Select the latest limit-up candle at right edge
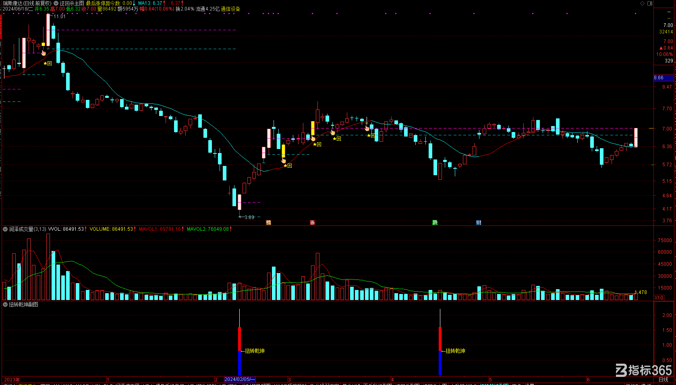The width and height of the screenshot is (676, 385). coord(636,137)
